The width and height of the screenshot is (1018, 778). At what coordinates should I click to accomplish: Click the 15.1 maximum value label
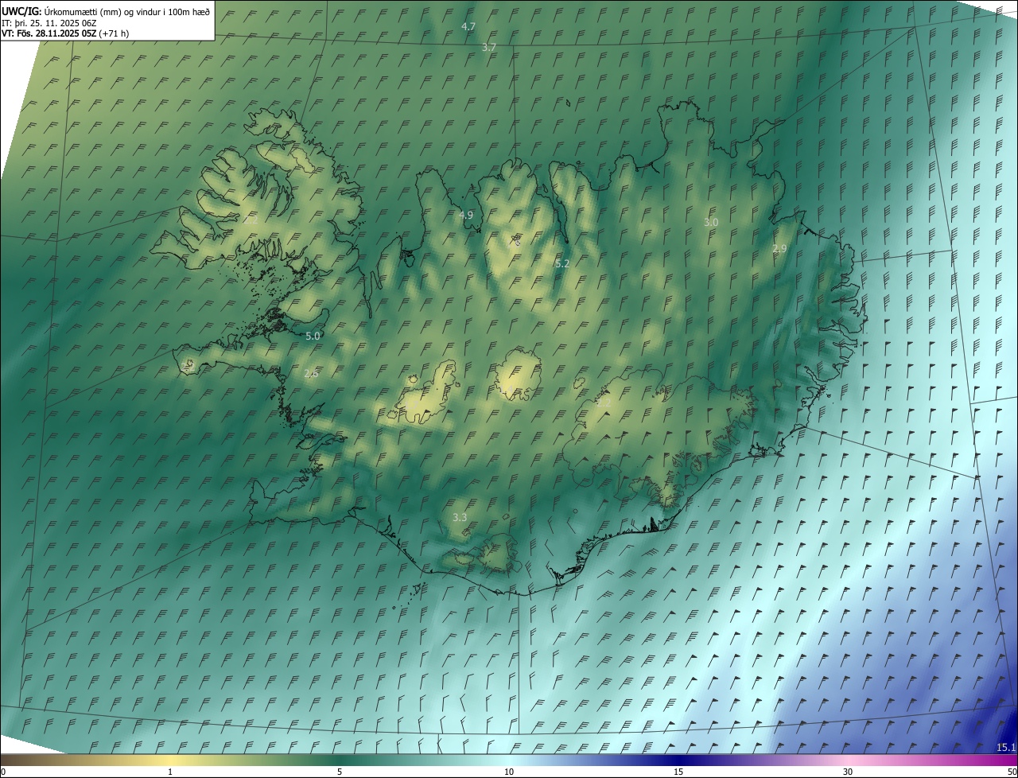pos(1006,747)
